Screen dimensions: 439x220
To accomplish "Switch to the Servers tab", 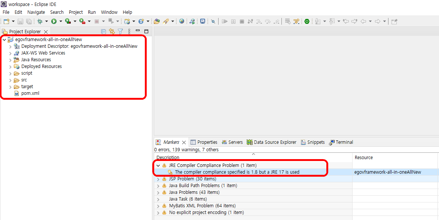I will [x=232, y=142].
